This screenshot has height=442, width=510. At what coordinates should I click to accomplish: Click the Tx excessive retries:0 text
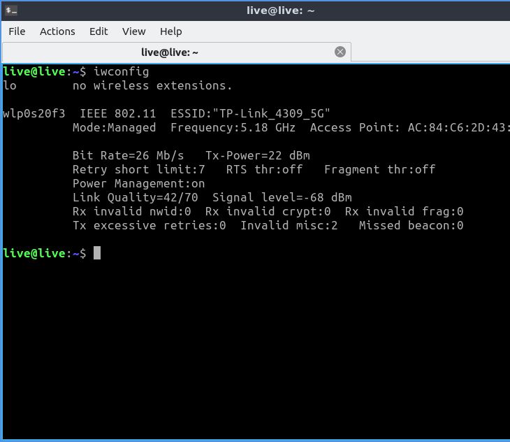150,226
